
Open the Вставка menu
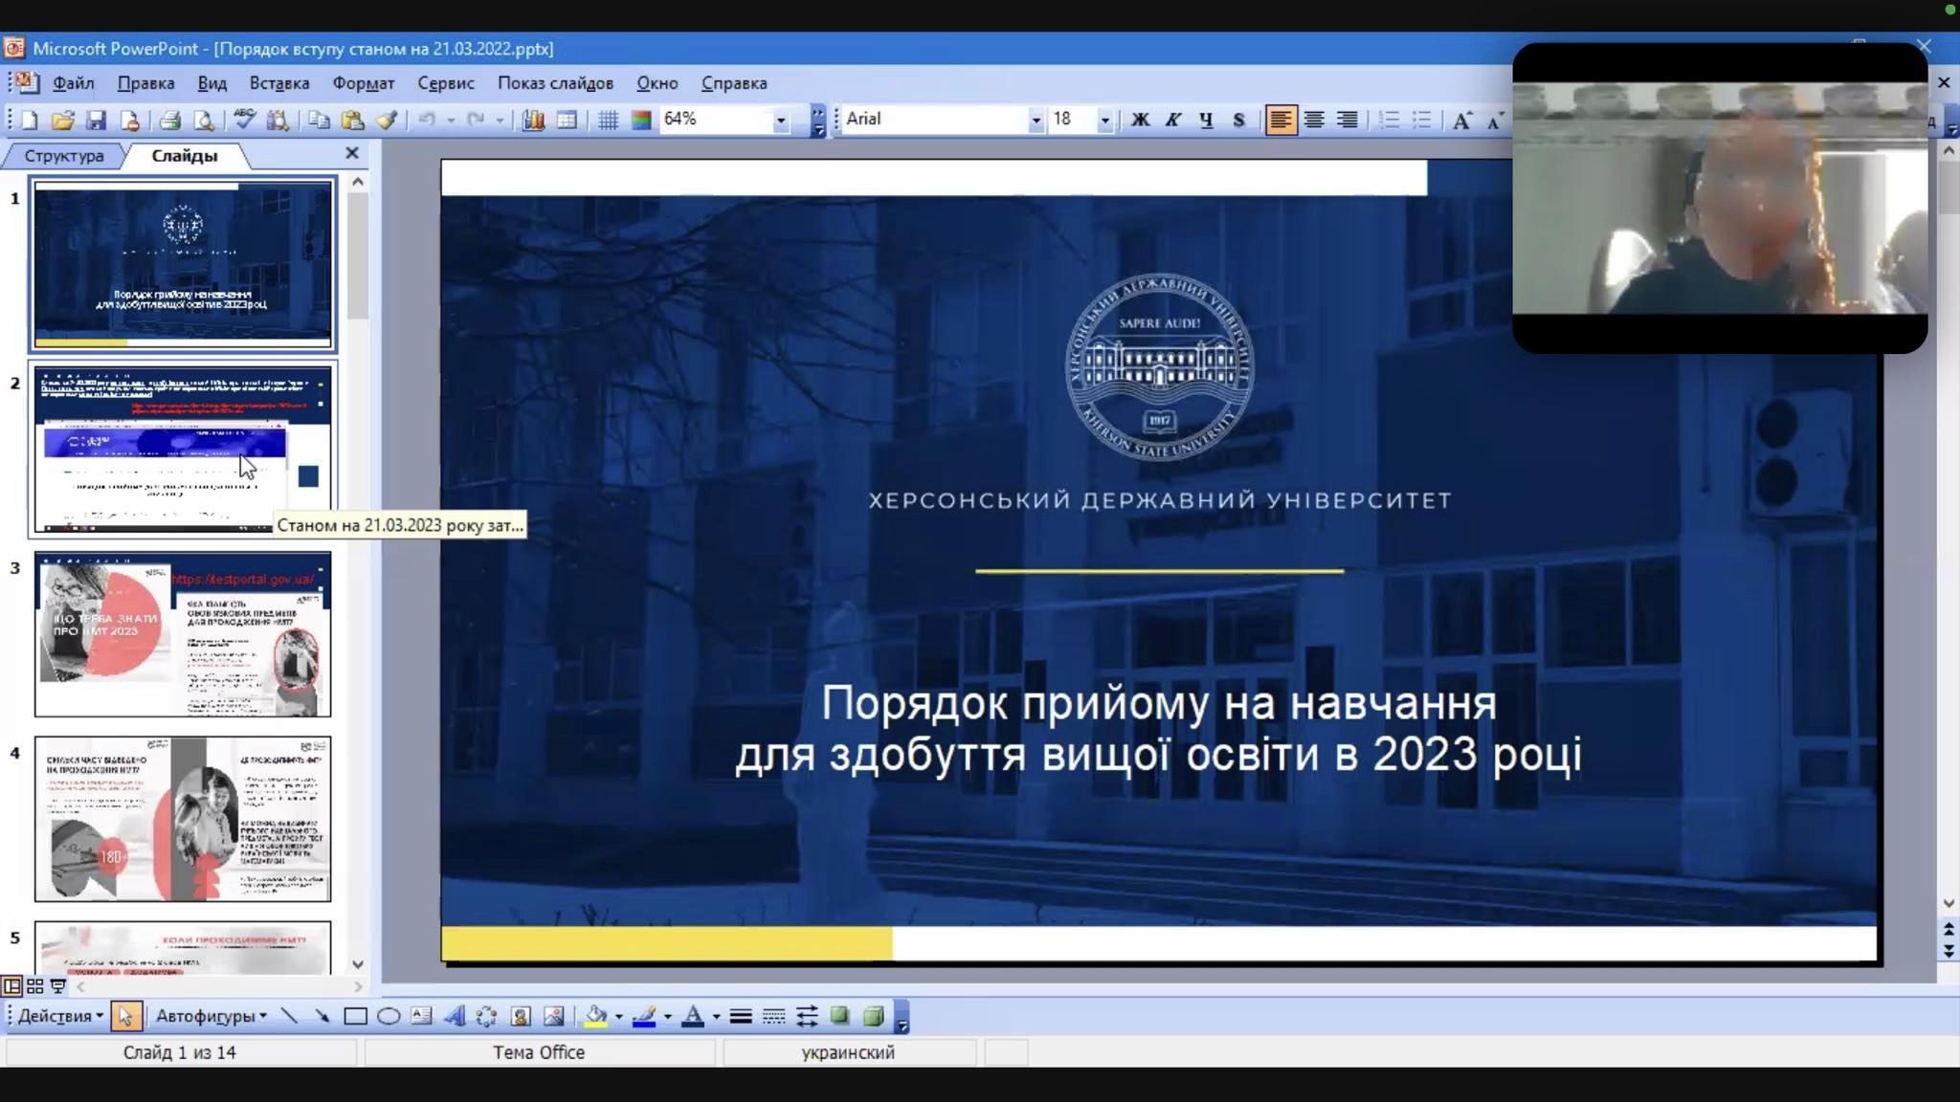[x=279, y=83]
